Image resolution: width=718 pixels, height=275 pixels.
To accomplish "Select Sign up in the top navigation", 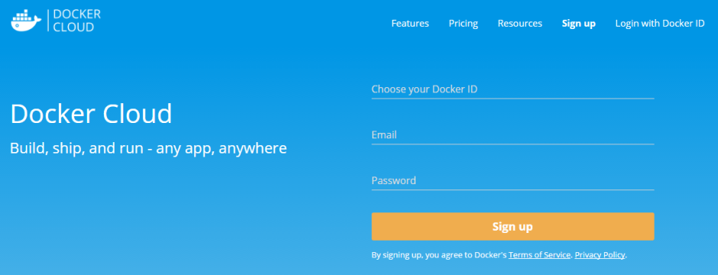I will (x=578, y=24).
